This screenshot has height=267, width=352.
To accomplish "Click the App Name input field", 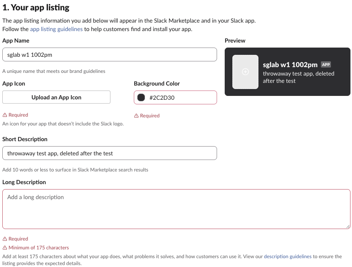I will pyautogui.click(x=110, y=54).
